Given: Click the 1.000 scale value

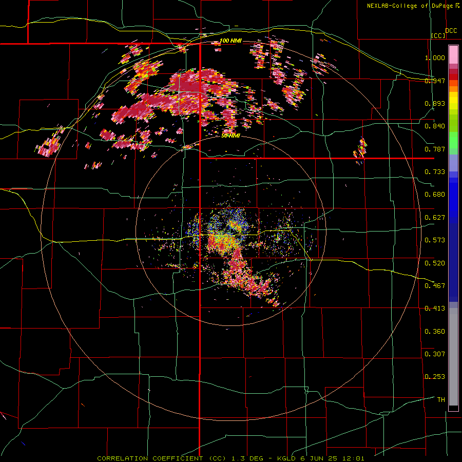Looking at the screenshot, I should point(435,57).
